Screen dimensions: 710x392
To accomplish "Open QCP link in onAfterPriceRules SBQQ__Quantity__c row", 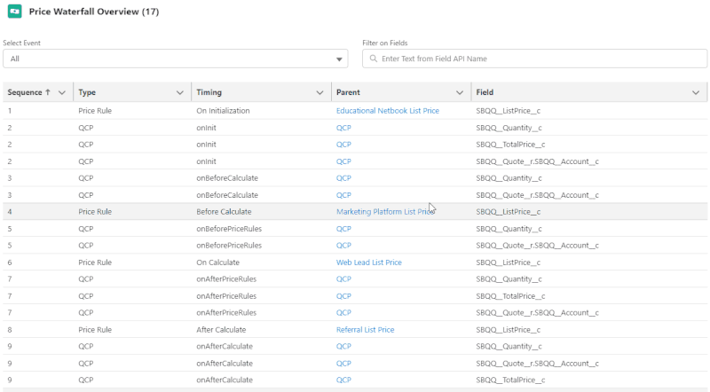I will click(343, 278).
